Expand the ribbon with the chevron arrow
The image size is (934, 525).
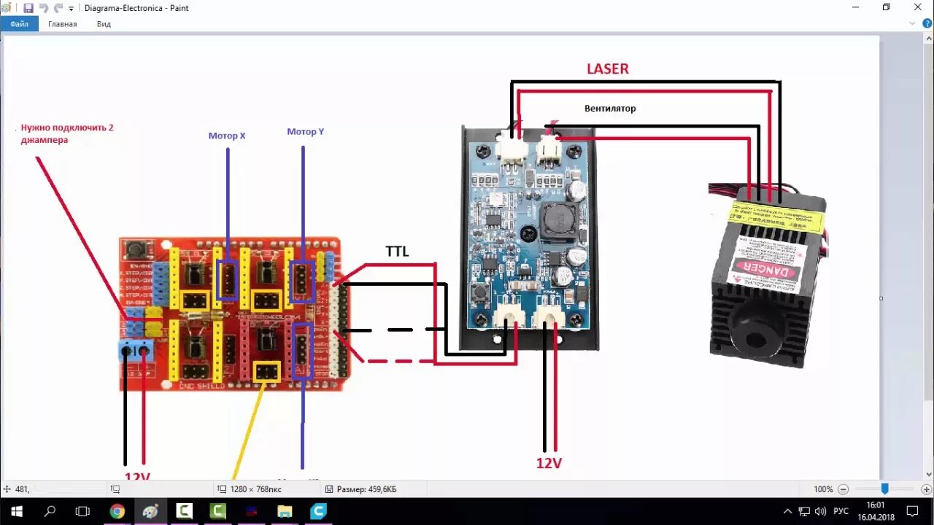tap(912, 23)
